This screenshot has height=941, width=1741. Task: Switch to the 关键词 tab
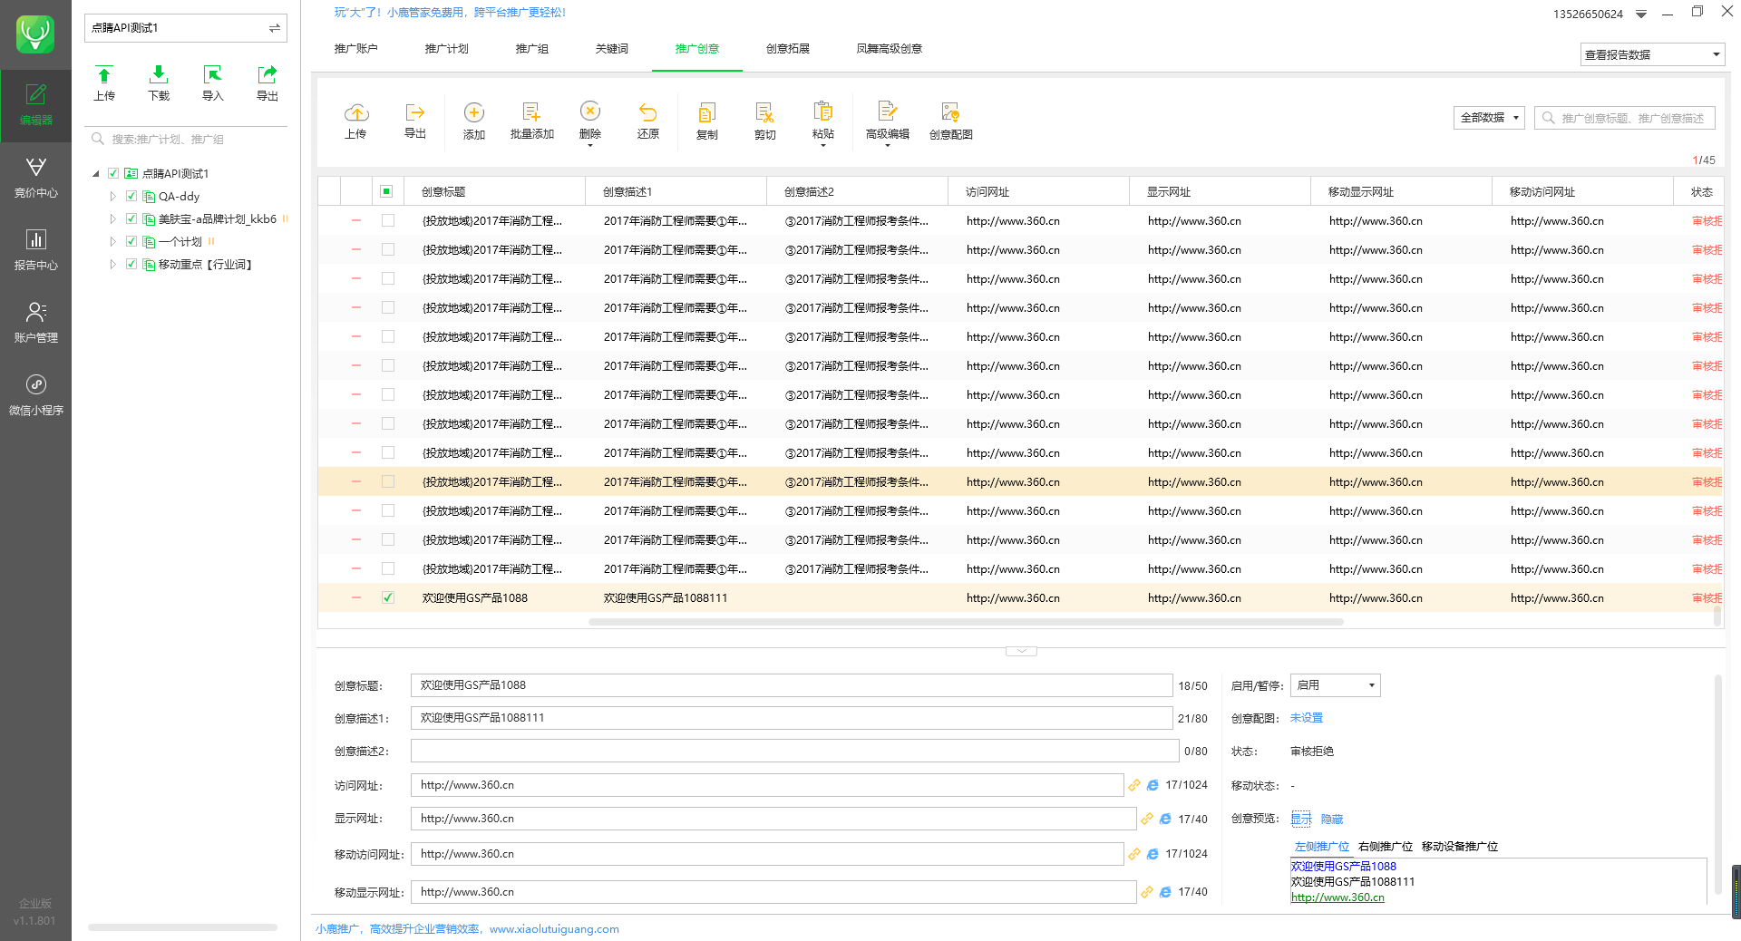(611, 49)
